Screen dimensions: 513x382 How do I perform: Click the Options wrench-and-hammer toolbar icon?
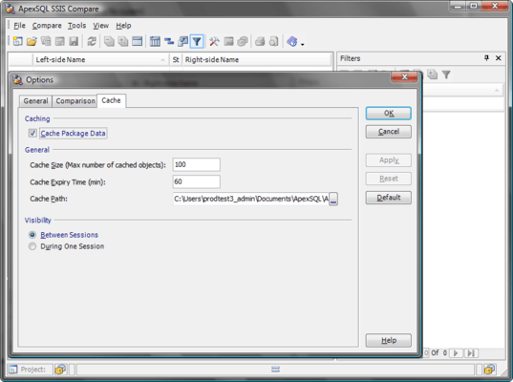(214, 41)
